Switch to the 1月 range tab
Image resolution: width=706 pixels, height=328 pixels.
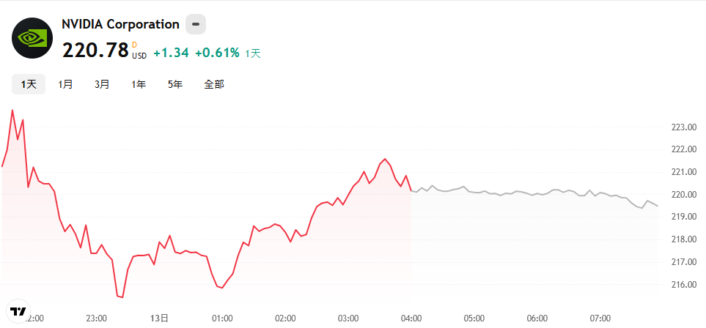tap(65, 84)
